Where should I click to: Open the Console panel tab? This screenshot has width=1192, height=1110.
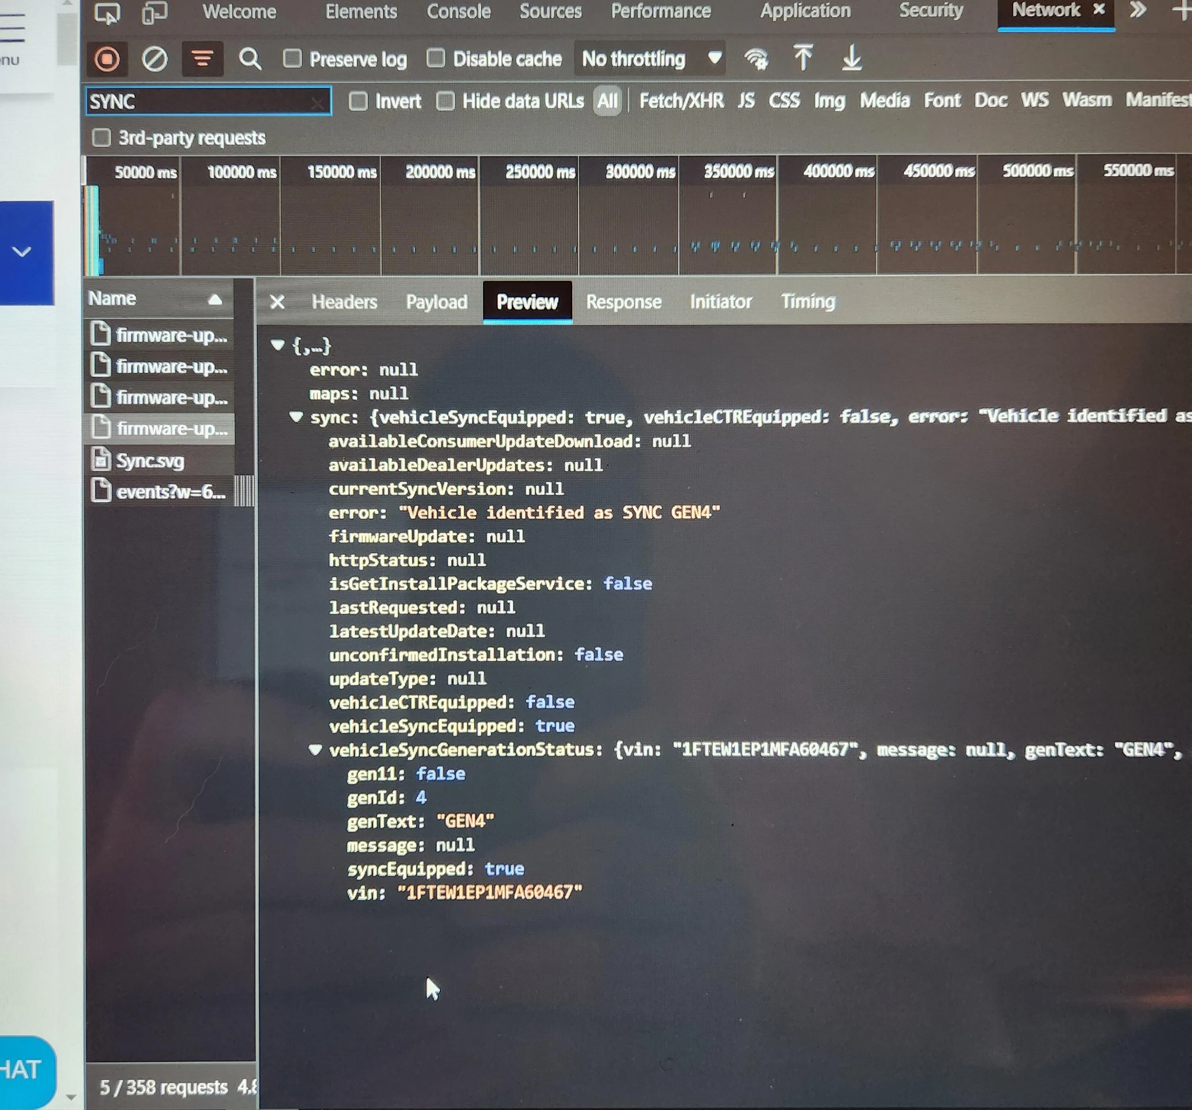coord(458,12)
